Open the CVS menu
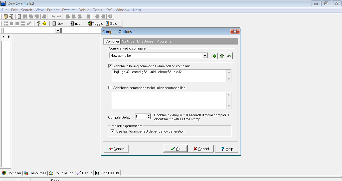Screen dimensions: 342x181 (109, 10)
